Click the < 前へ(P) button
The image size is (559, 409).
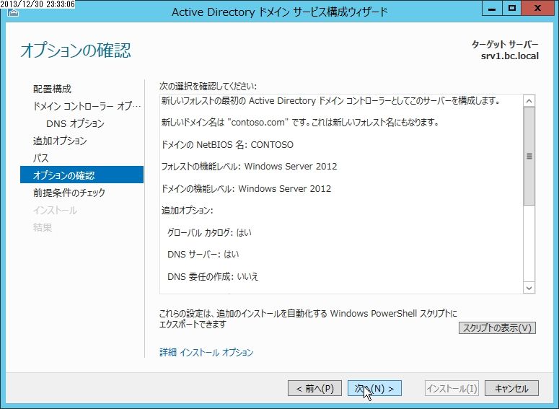point(314,388)
